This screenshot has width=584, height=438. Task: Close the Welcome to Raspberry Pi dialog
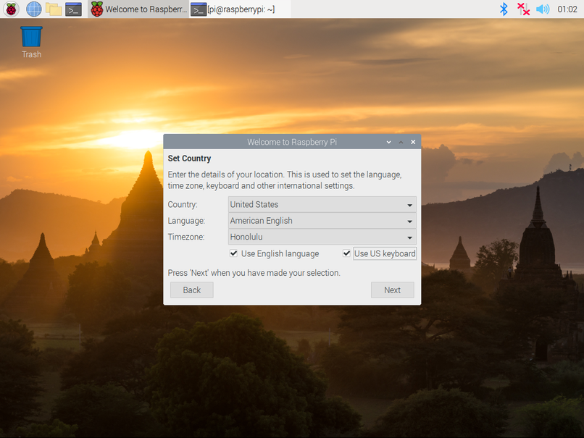(x=413, y=142)
